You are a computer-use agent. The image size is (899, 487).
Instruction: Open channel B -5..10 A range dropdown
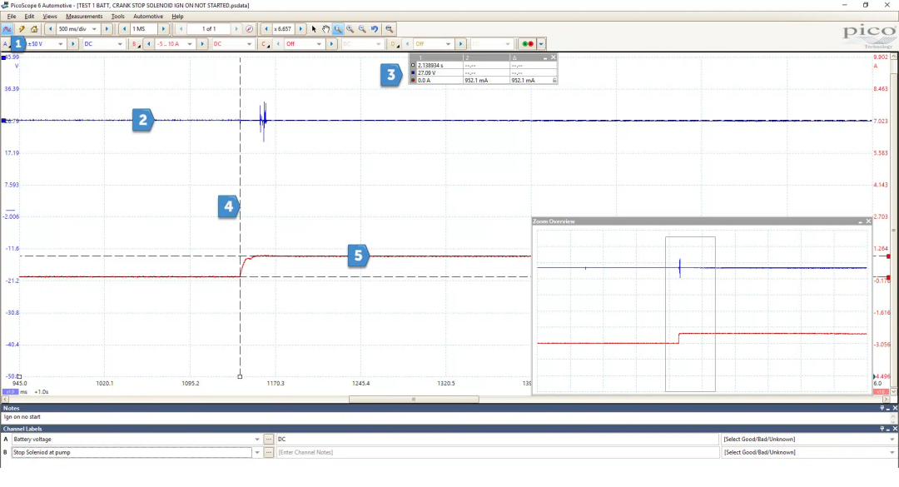click(x=174, y=43)
